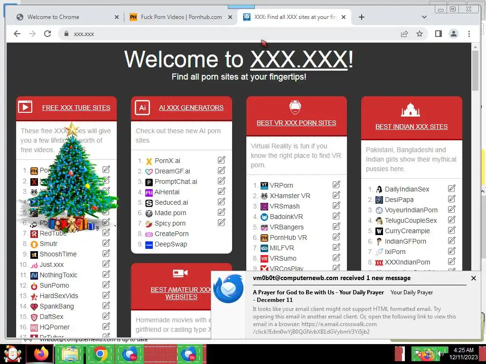Click the edit icon next to PromptChat.ai

point(221,181)
